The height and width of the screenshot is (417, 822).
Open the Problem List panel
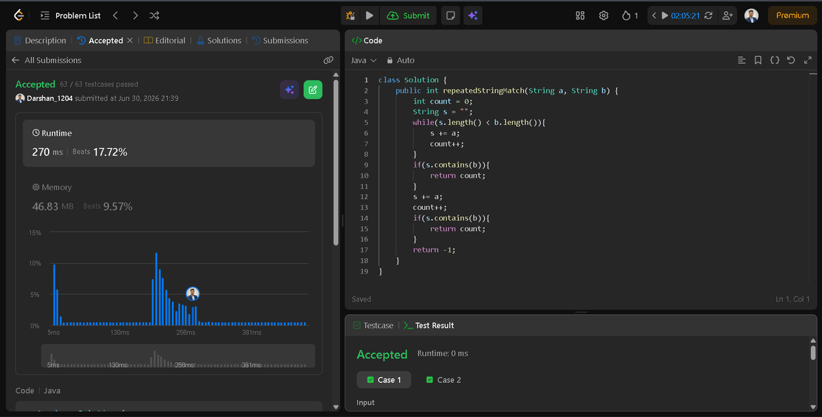[71, 16]
